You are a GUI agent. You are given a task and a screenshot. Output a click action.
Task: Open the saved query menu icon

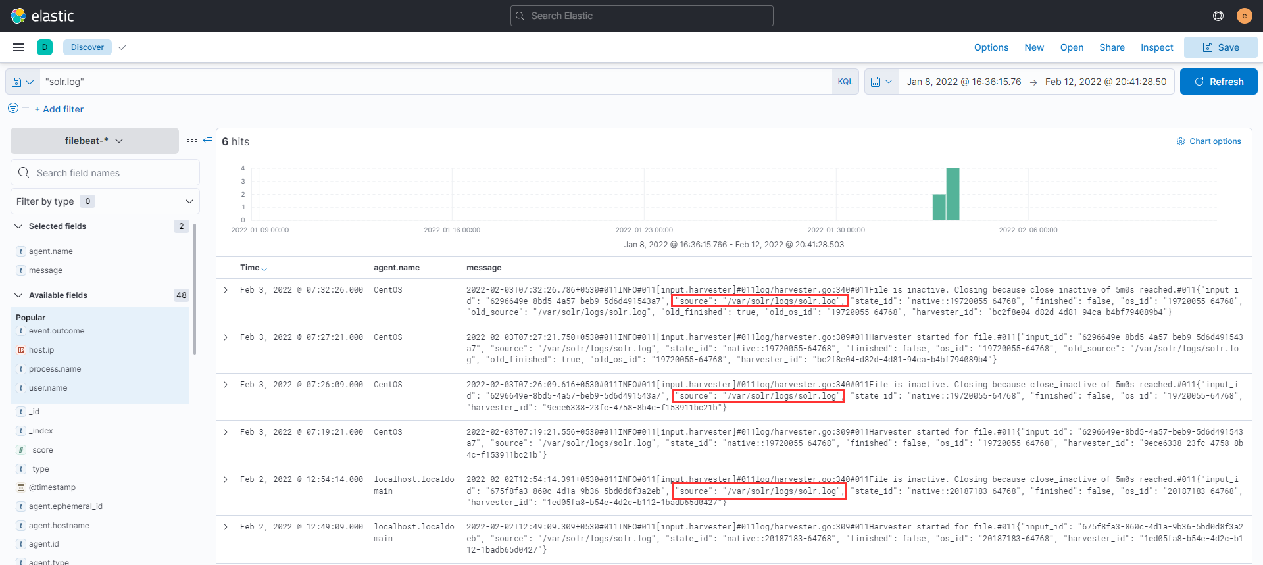(x=22, y=82)
